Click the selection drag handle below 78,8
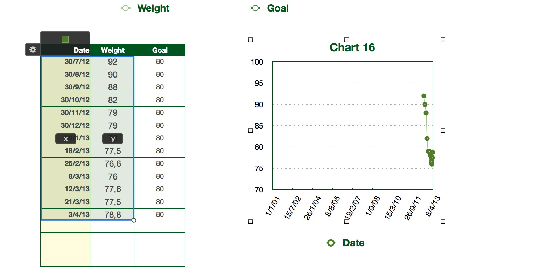This screenshot has width=555, height=278. (x=134, y=220)
